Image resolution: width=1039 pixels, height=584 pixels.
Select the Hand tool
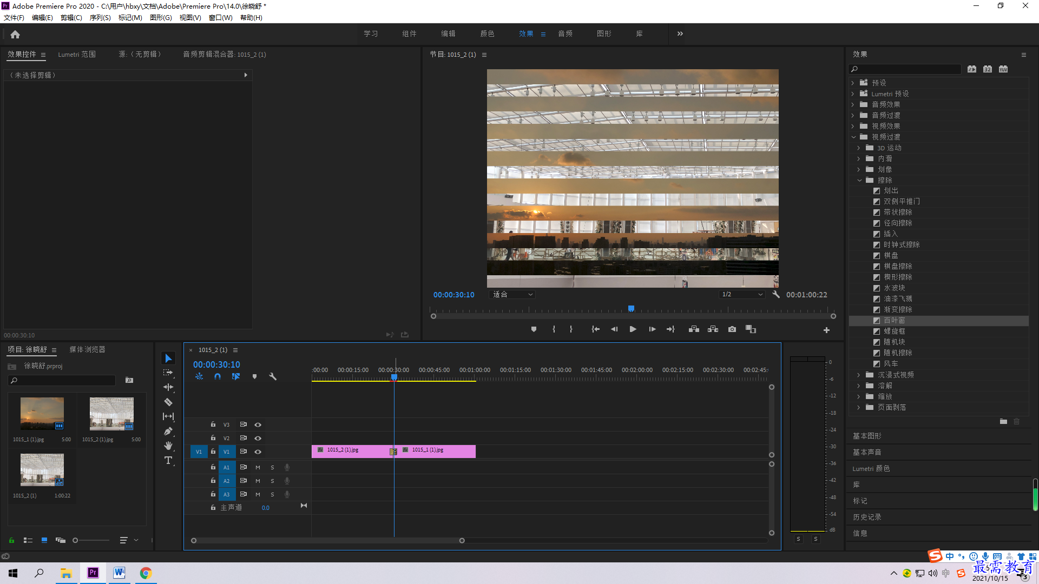tap(168, 446)
